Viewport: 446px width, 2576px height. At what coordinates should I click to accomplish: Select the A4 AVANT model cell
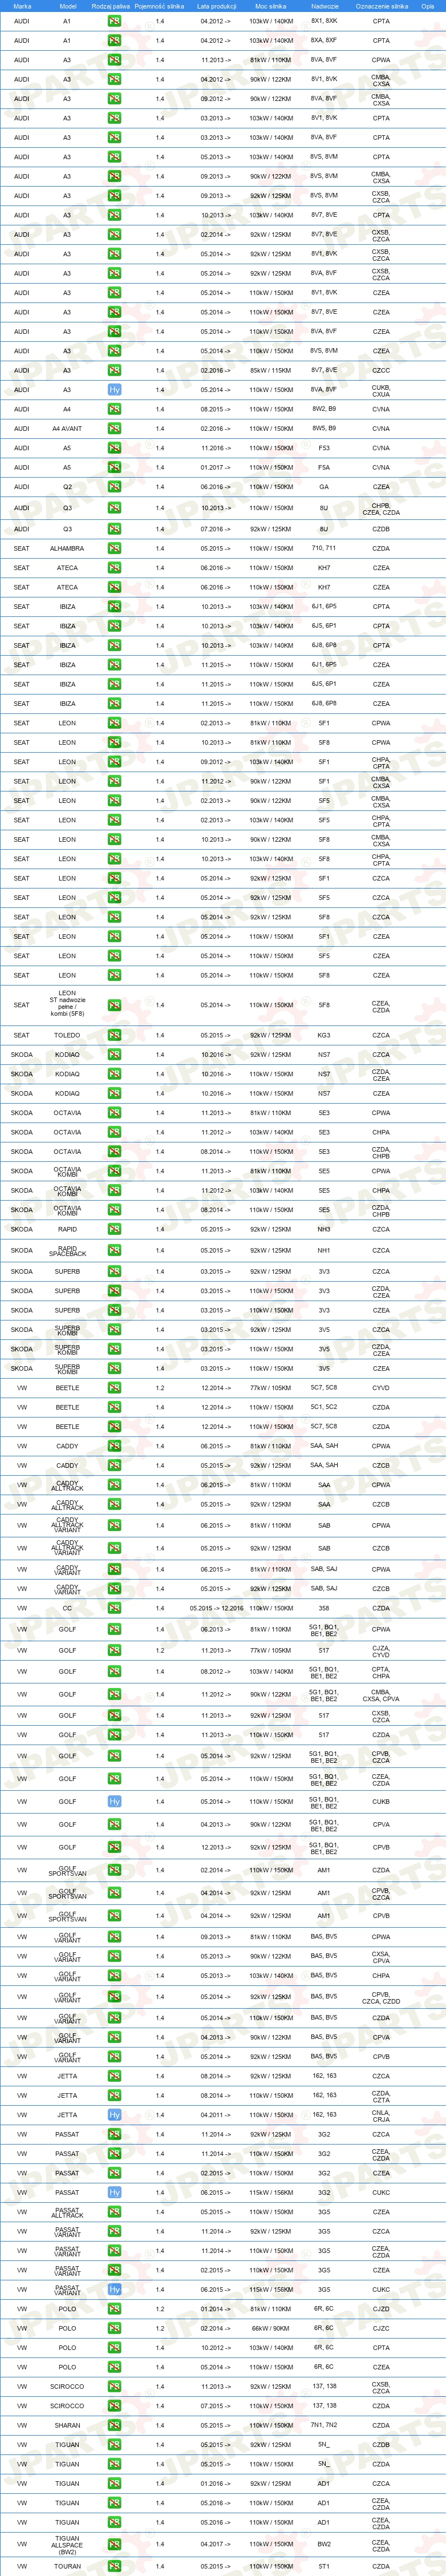[67, 428]
